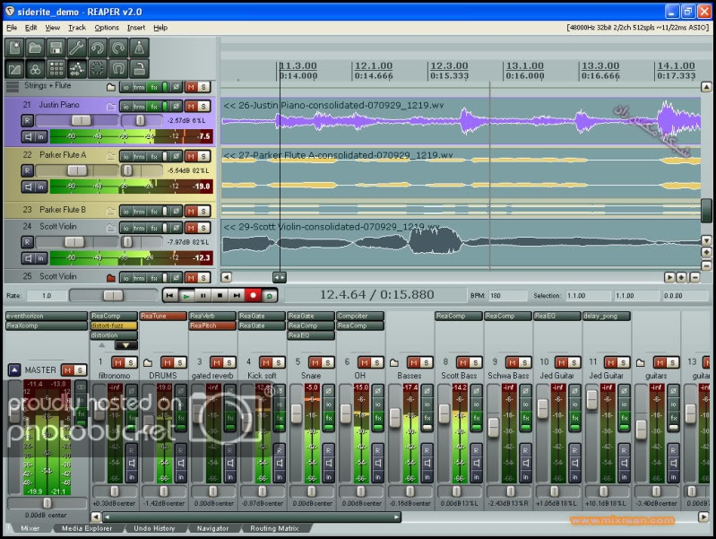Click the redo arrow toolbar icon
Image resolution: width=716 pixels, height=539 pixels.
tap(118, 48)
